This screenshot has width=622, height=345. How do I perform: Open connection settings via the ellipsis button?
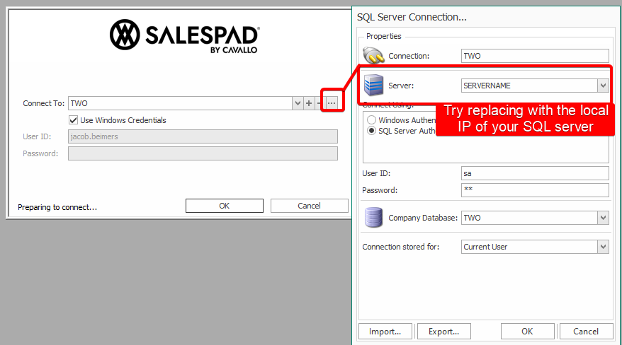(332, 103)
